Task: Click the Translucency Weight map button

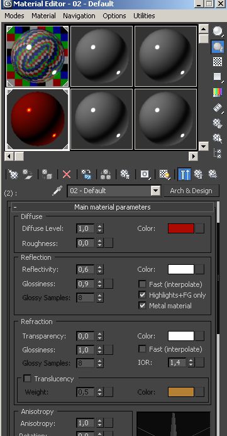Action: [x=109, y=392]
